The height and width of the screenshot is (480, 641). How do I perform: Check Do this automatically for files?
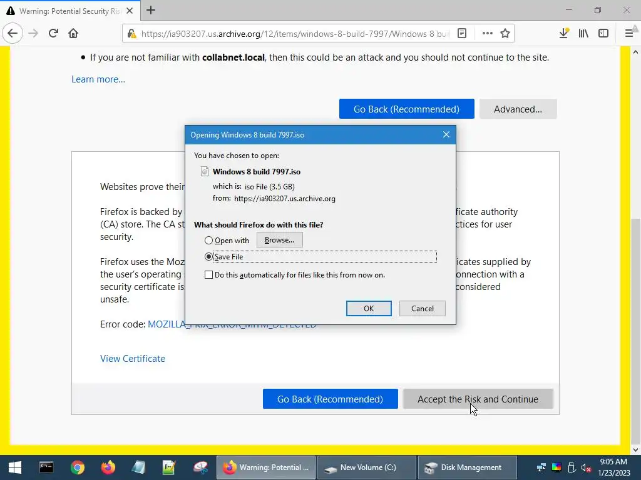click(208, 275)
